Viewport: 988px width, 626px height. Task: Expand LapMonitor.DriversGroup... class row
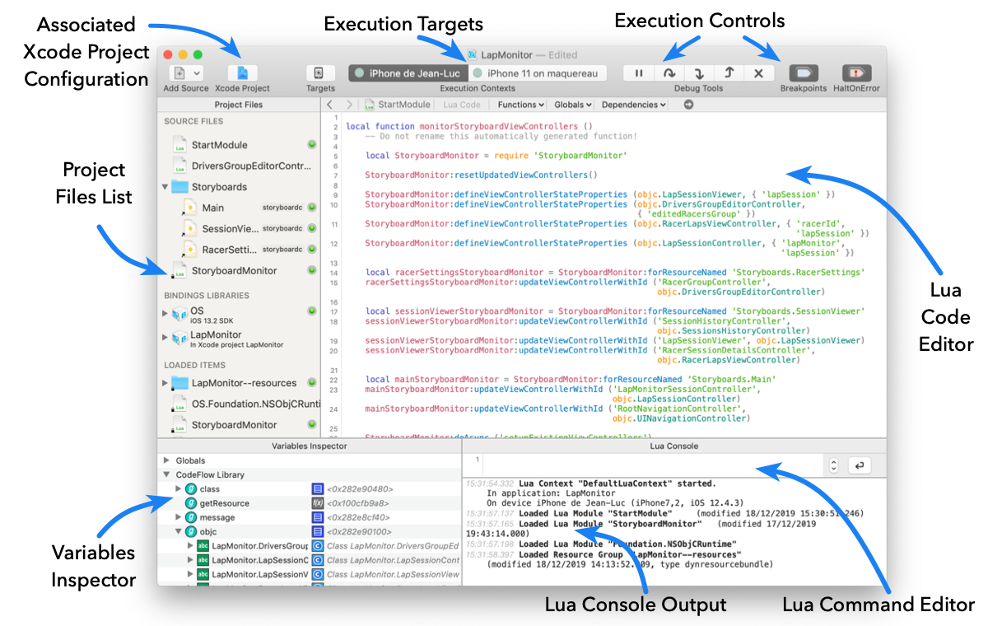coord(191,545)
